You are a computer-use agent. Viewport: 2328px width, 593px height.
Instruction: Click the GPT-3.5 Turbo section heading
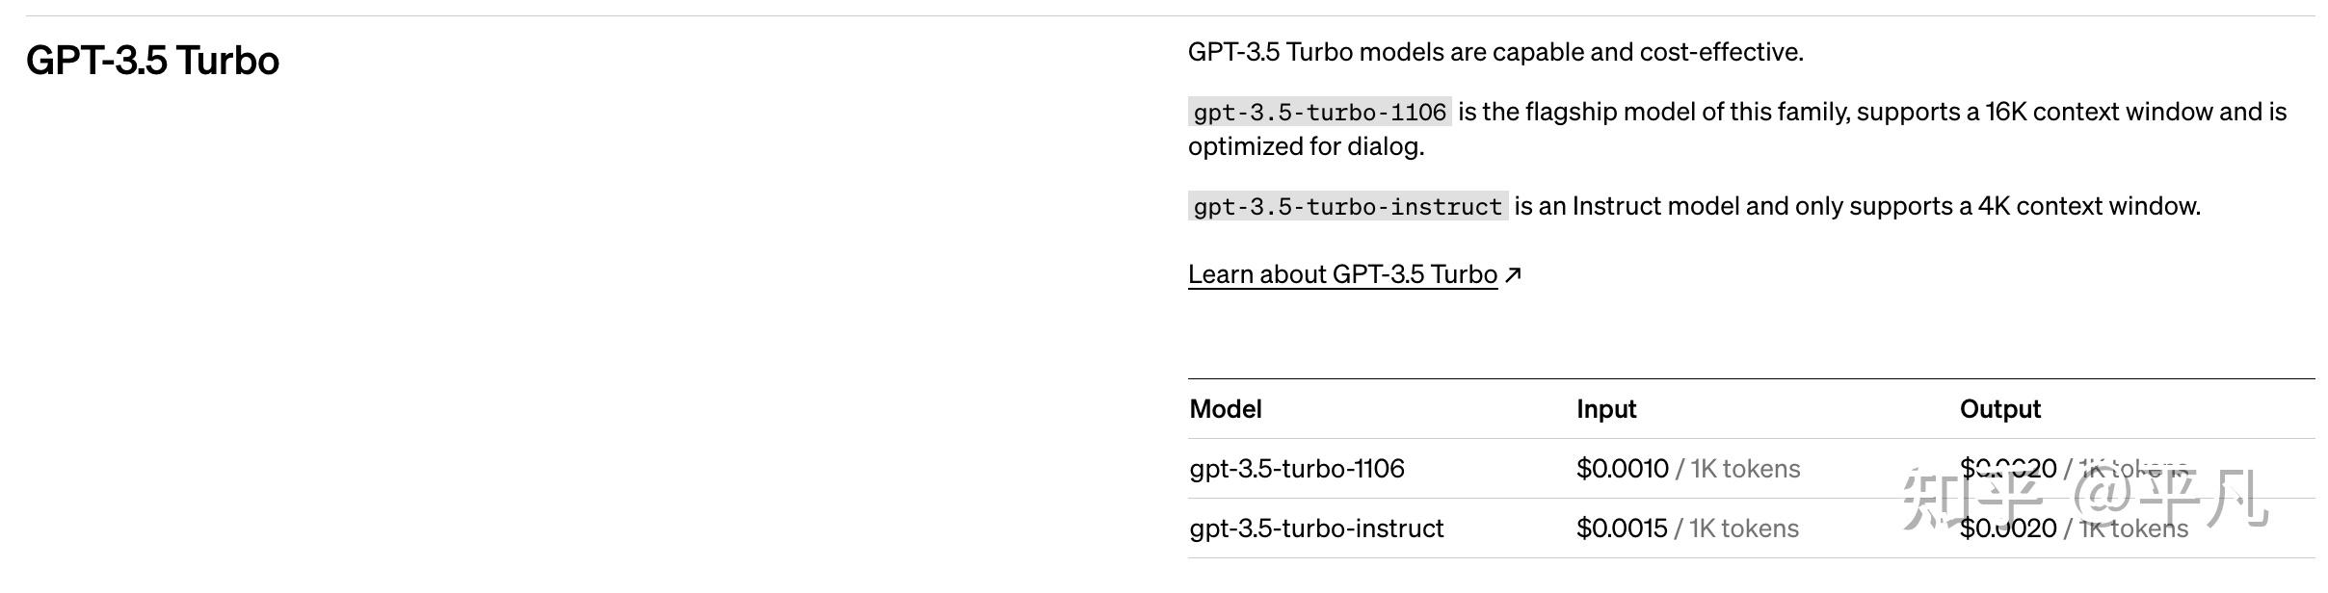coord(152,61)
